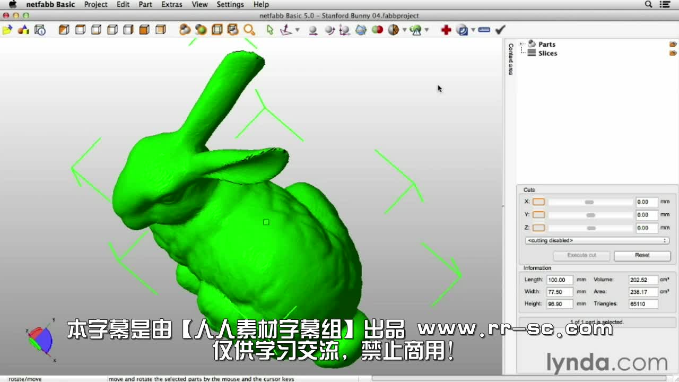This screenshot has width=679, height=382.
Task: Open the platform info icon
Action: click(x=40, y=30)
